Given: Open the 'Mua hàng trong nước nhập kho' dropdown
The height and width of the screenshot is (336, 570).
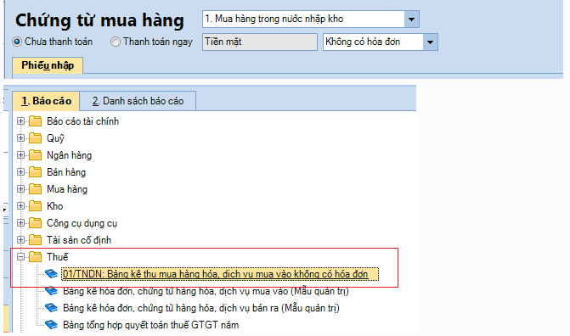Looking at the screenshot, I should point(411,20).
